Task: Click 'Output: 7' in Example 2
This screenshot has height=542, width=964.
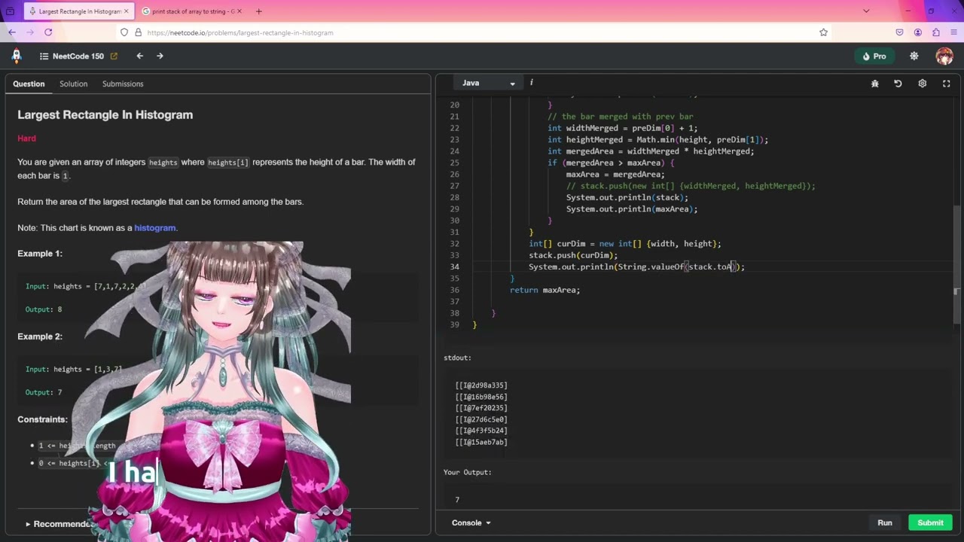Action: (x=44, y=392)
